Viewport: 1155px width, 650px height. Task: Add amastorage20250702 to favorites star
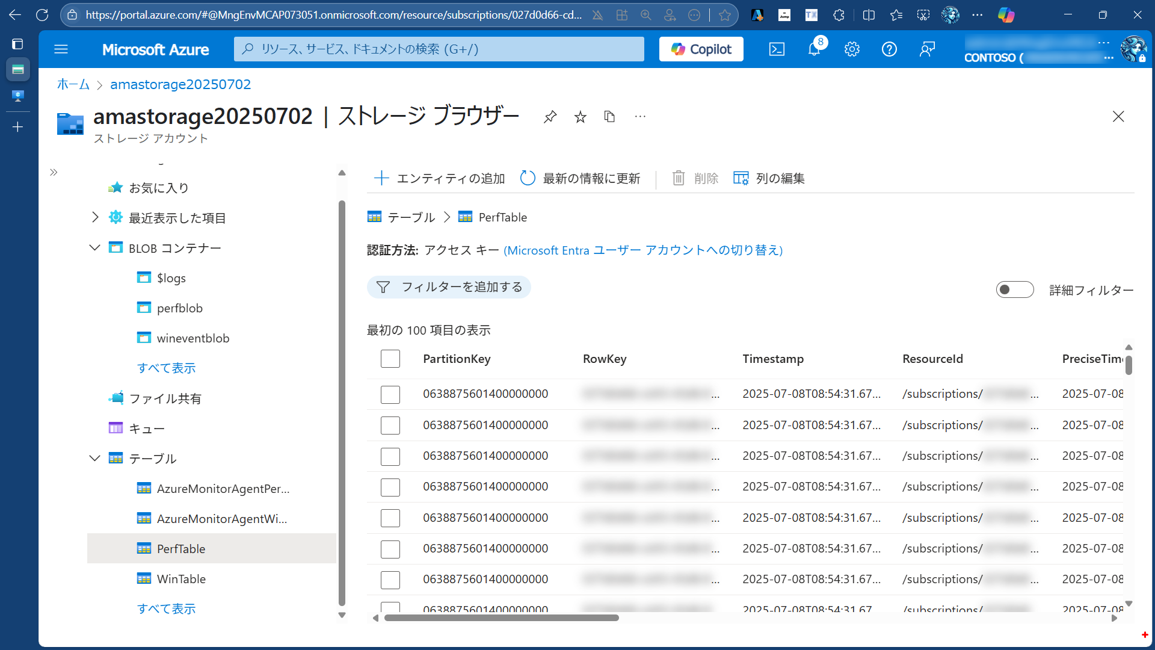tap(580, 116)
